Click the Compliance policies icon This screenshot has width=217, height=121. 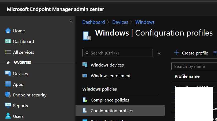point(85,100)
